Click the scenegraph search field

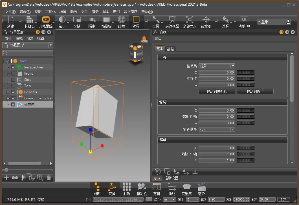point(28,53)
